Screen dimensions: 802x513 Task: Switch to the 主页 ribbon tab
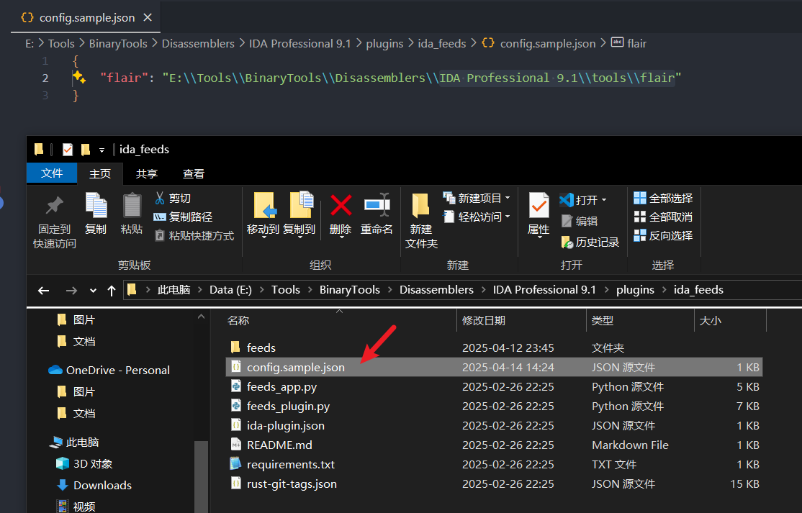[100, 173]
